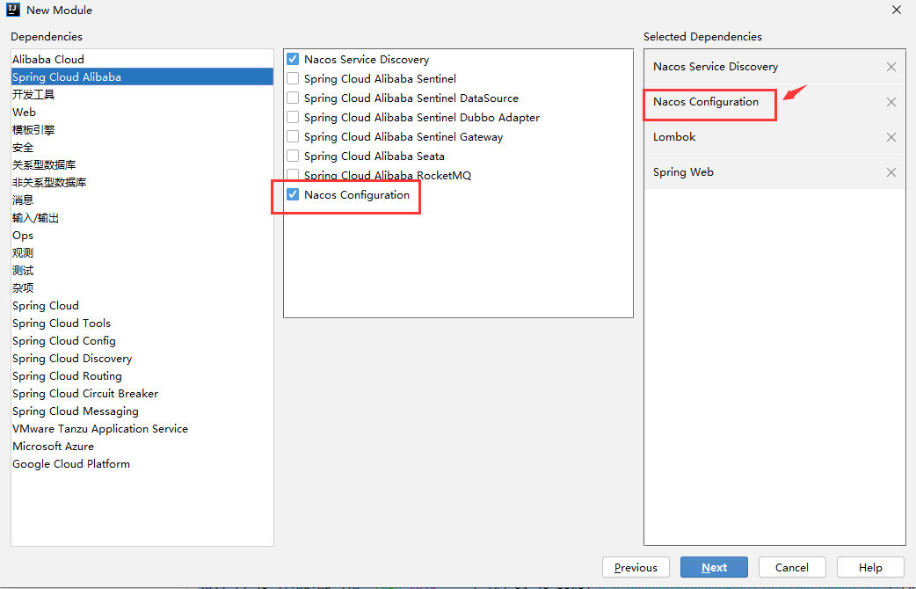Select Alibaba Cloud category
This screenshot has width=916, height=589.
[x=142, y=59]
